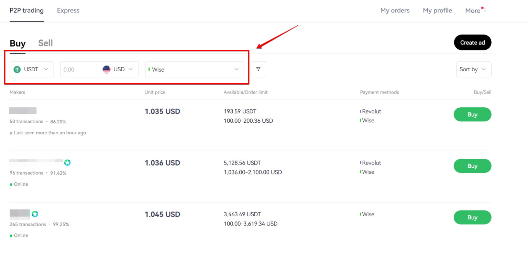Click the verified star on the third maker
Screen dimensions: 528x253
[x=35, y=214]
